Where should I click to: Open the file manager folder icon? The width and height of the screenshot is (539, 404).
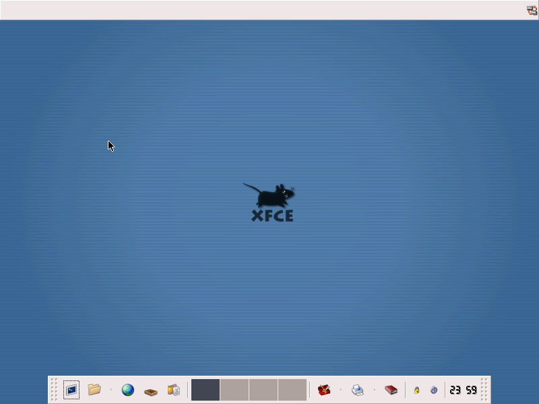[94, 390]
